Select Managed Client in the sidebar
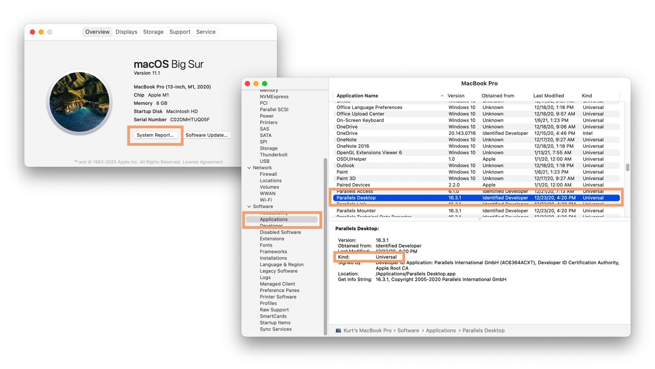The image size is (655, 369). (277, 284)
